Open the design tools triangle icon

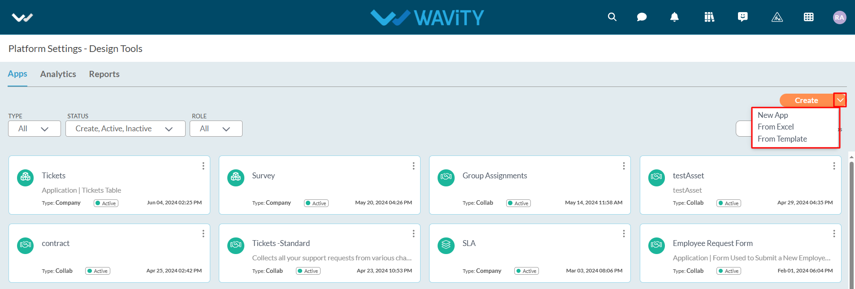pos(777,17)
